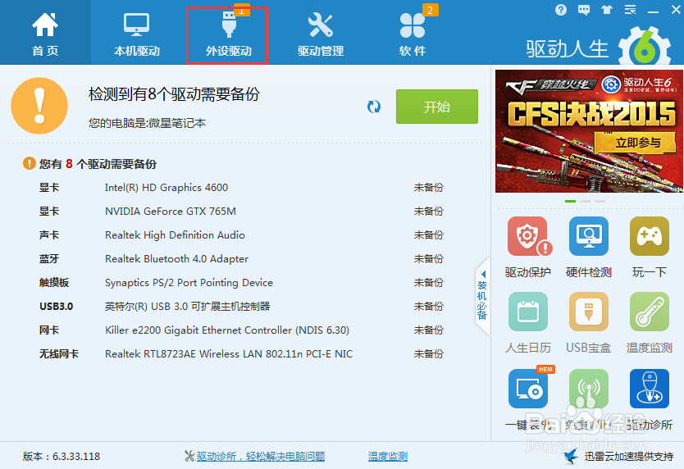Select Killer e2200 Gigabit Ethernet Controller
The width and height of the screenshot is (684, 469).
(x=241, y=330)
